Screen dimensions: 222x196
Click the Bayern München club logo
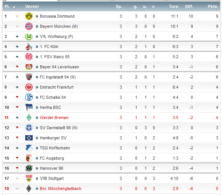[x=29, y=26]
